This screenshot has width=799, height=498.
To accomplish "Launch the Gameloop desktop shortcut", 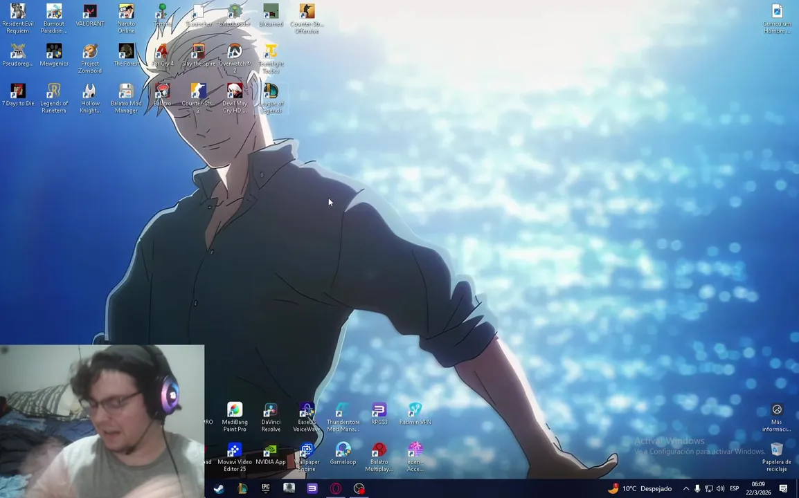I will 343,453.
